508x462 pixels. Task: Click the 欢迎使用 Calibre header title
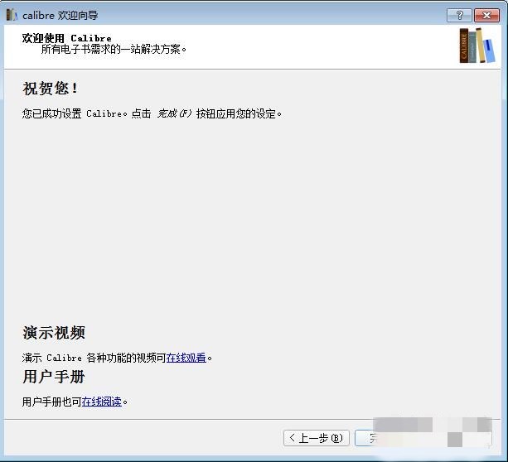pos(67,38)
